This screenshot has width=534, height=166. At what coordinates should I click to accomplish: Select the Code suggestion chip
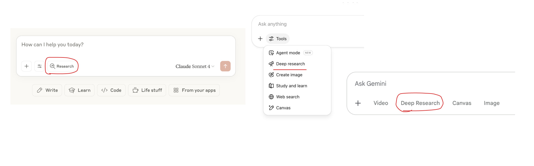click(111, 90)
